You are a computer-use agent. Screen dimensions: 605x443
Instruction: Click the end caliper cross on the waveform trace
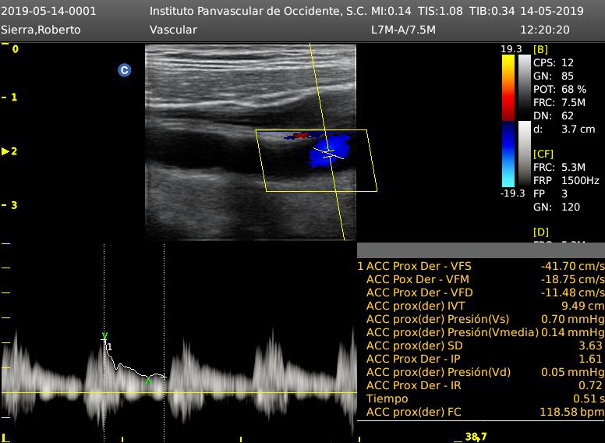tap(164, 377)
